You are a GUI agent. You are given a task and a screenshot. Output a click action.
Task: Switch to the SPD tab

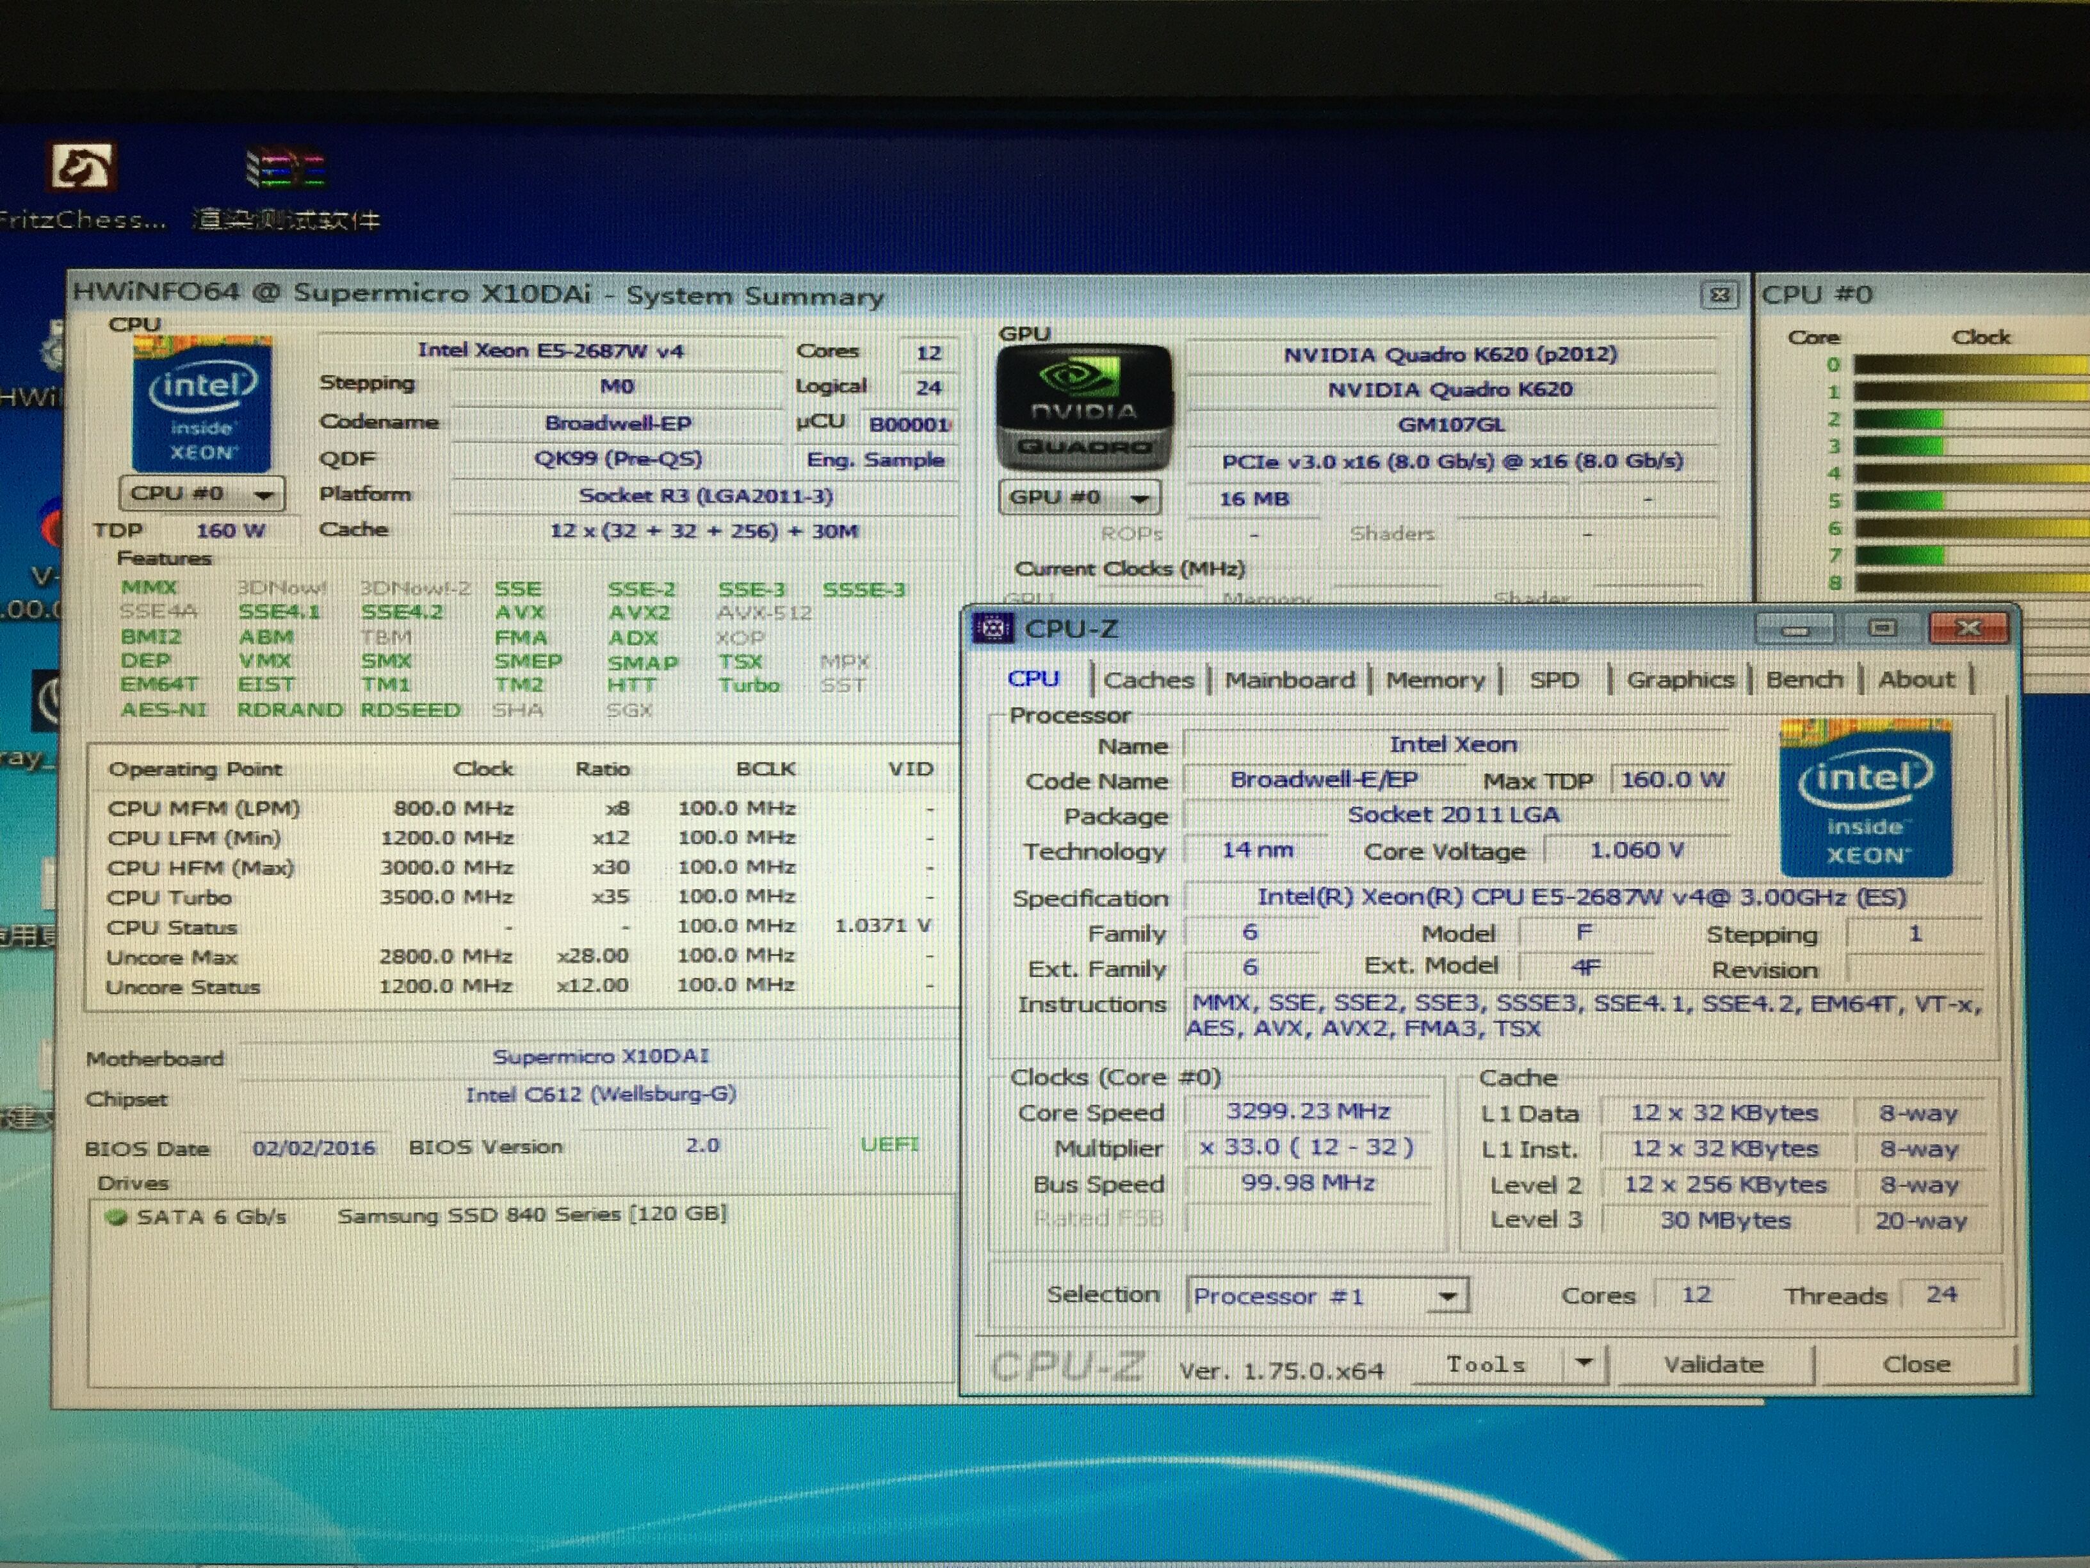(x=1554, y=680)
